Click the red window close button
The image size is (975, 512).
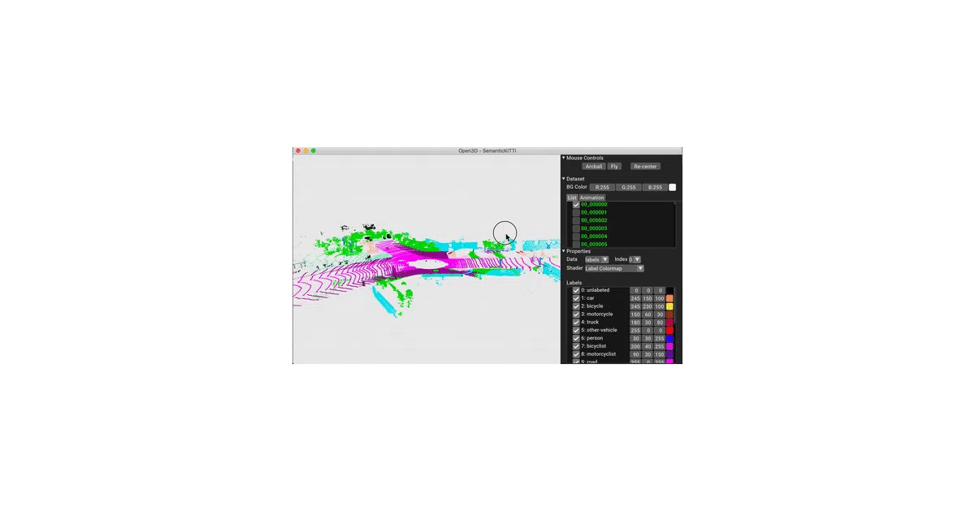point(298,150)
